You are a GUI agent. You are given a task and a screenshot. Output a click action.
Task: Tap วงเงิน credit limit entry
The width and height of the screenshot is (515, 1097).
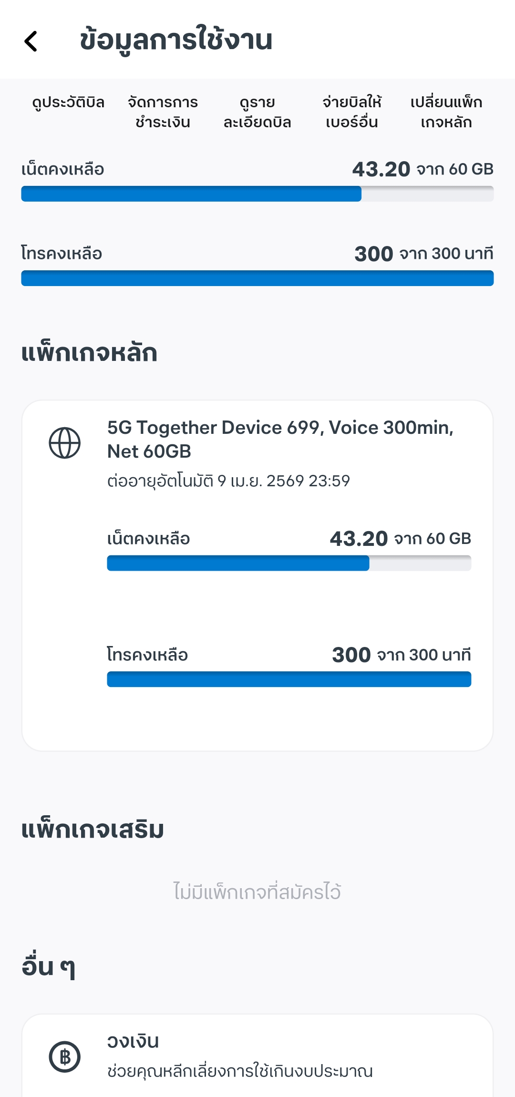257,1056
